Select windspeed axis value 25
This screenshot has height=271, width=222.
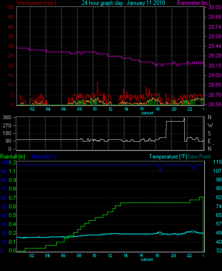tap(11, 56)
